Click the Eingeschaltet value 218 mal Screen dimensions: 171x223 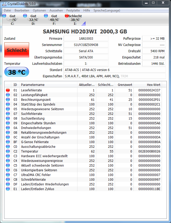point(154,57)
